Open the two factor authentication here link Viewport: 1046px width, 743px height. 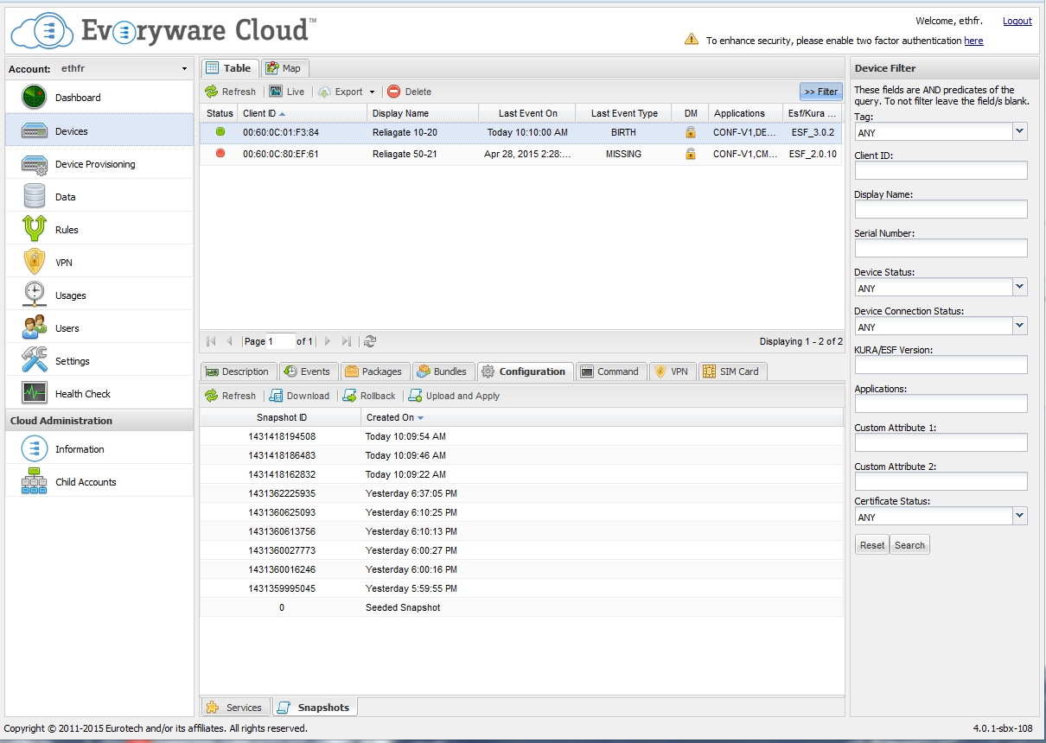pos(973,41)
